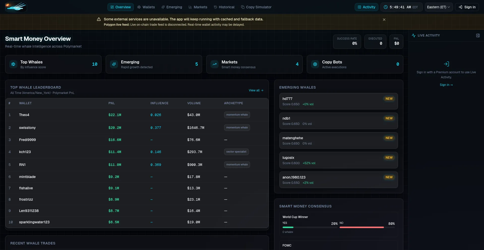Select the mintblade wallet row
The image size is (484, 250).
[137, 177]
